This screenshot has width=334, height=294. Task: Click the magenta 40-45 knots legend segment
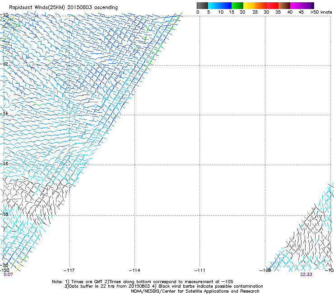[296, 5]
